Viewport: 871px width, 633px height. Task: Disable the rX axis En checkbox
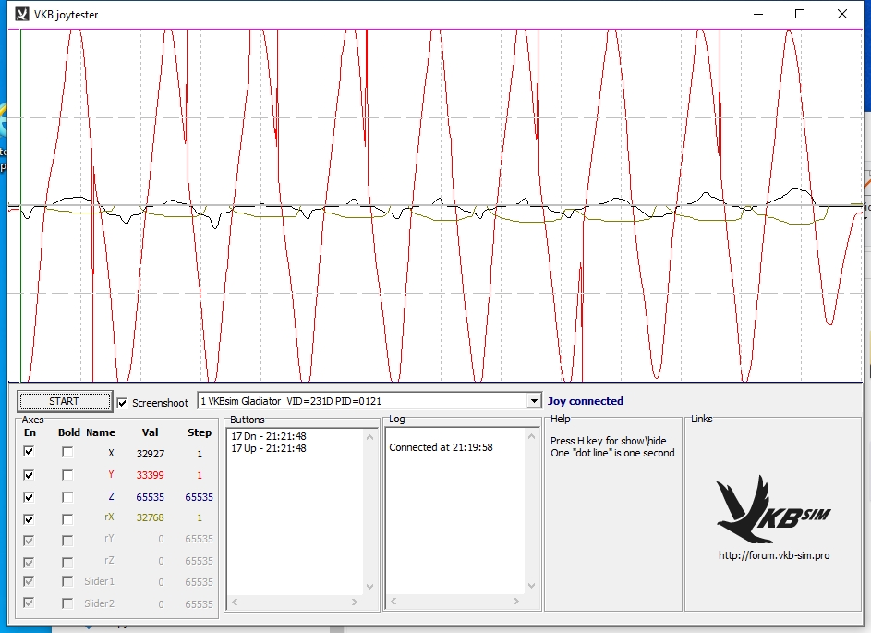pos(29,518)
